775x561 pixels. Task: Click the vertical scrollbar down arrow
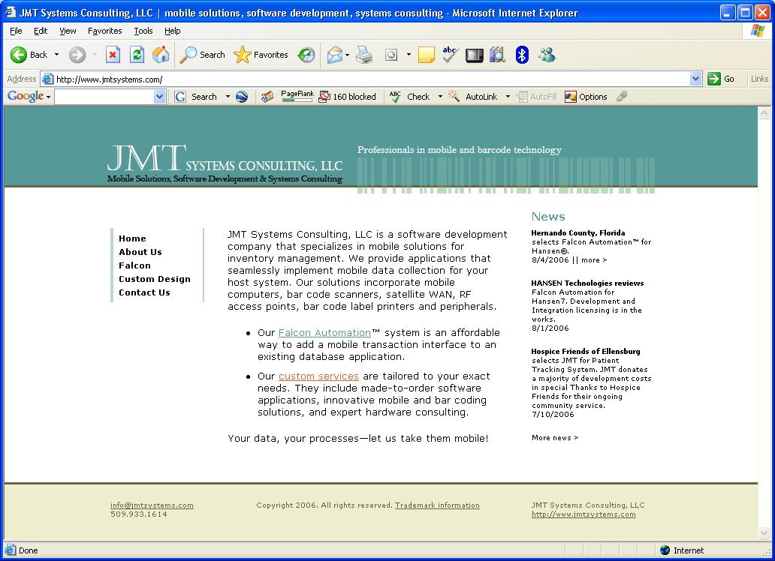click(764, 532)
